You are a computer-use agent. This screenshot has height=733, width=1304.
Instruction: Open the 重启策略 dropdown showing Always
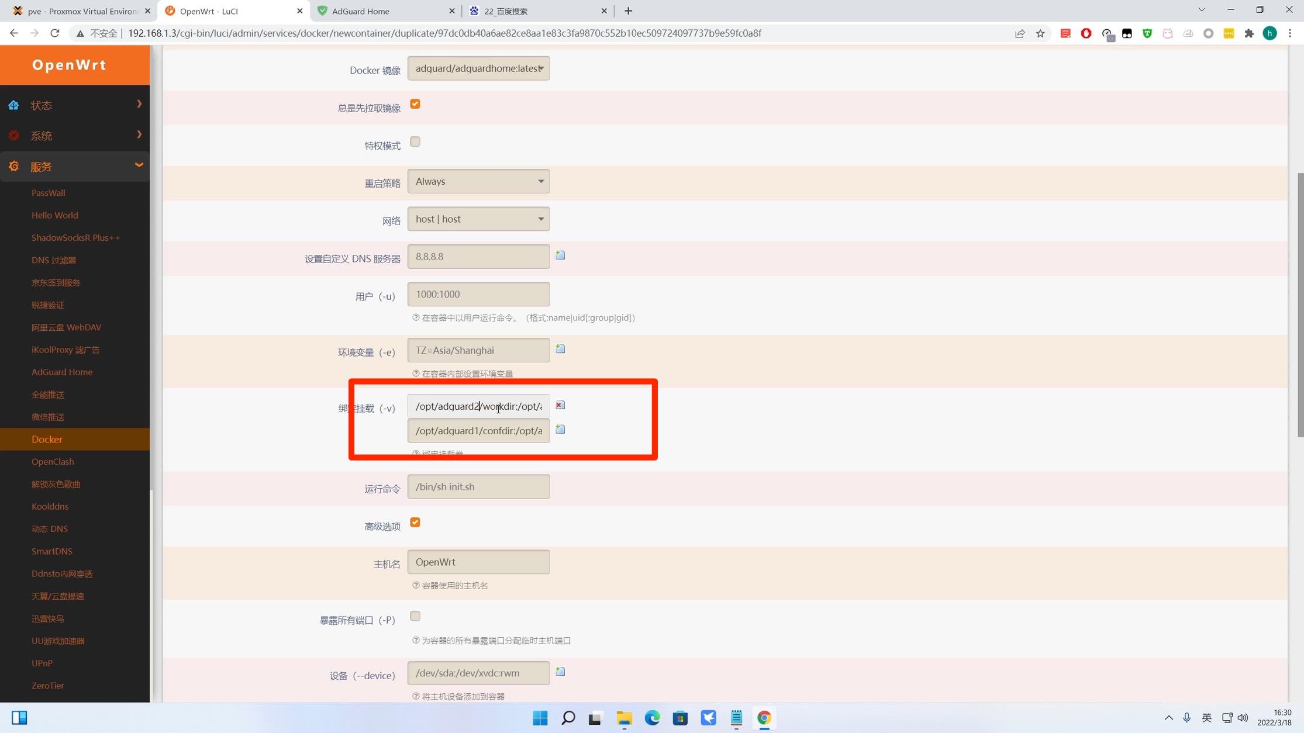[x=478, y=181]
